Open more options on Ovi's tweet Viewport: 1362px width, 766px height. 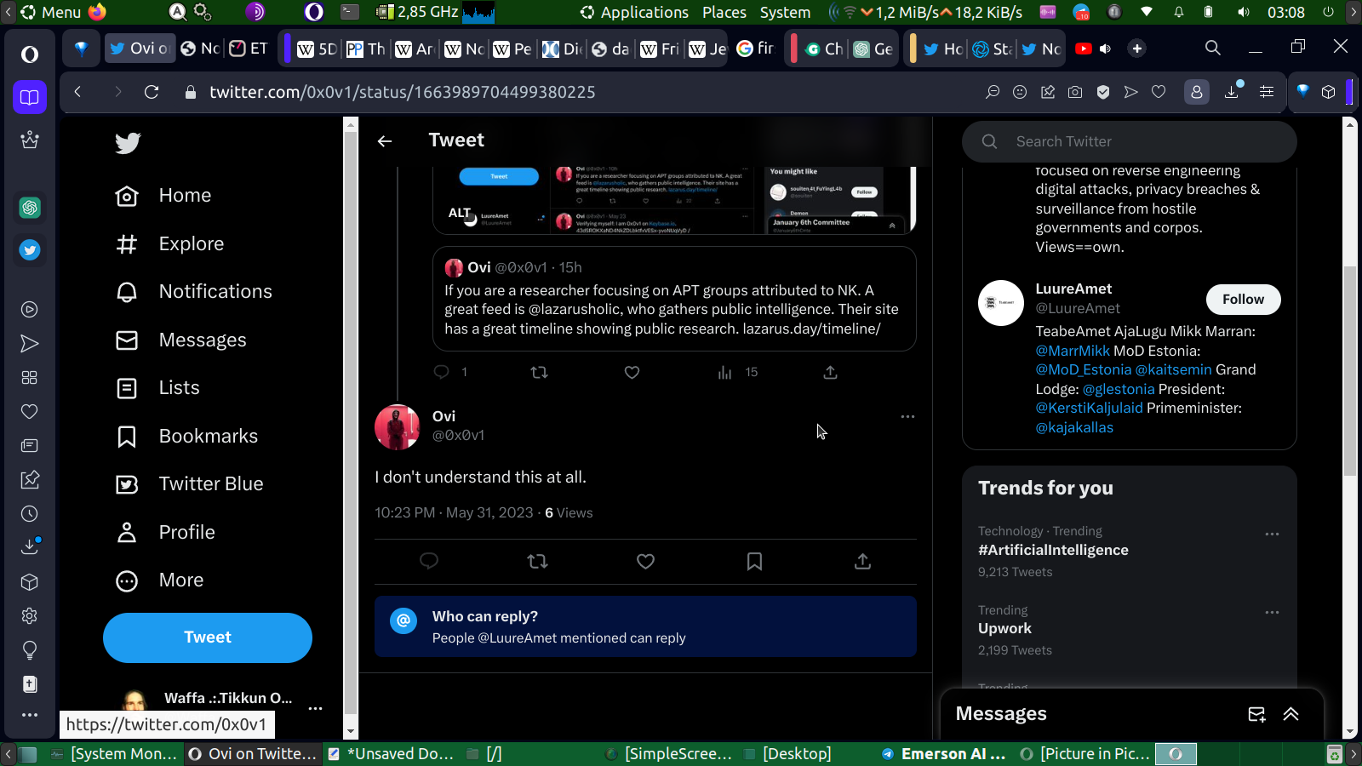pyautogui.click(x=907, y=416)
